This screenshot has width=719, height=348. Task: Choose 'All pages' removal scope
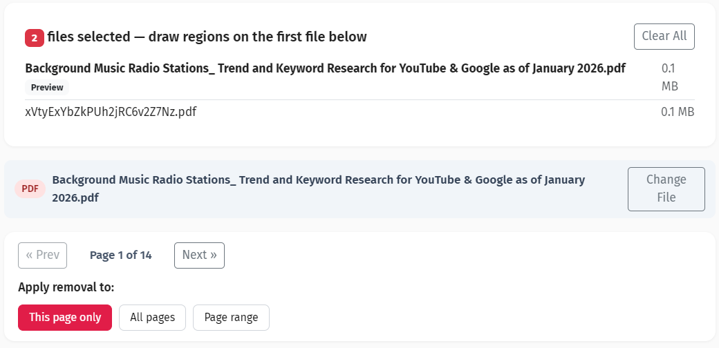pyautogui.click(x=152, y=318)
